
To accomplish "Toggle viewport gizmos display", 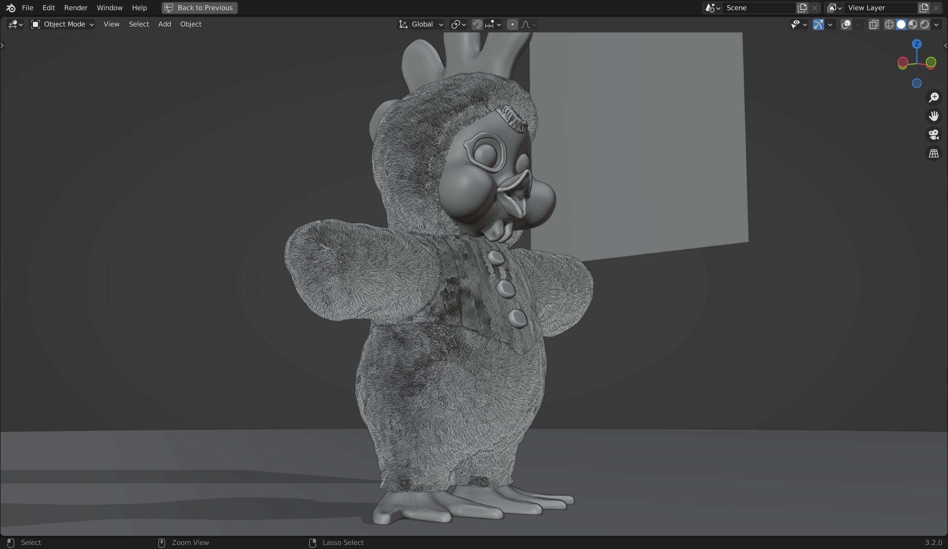I will coord(818,24).
